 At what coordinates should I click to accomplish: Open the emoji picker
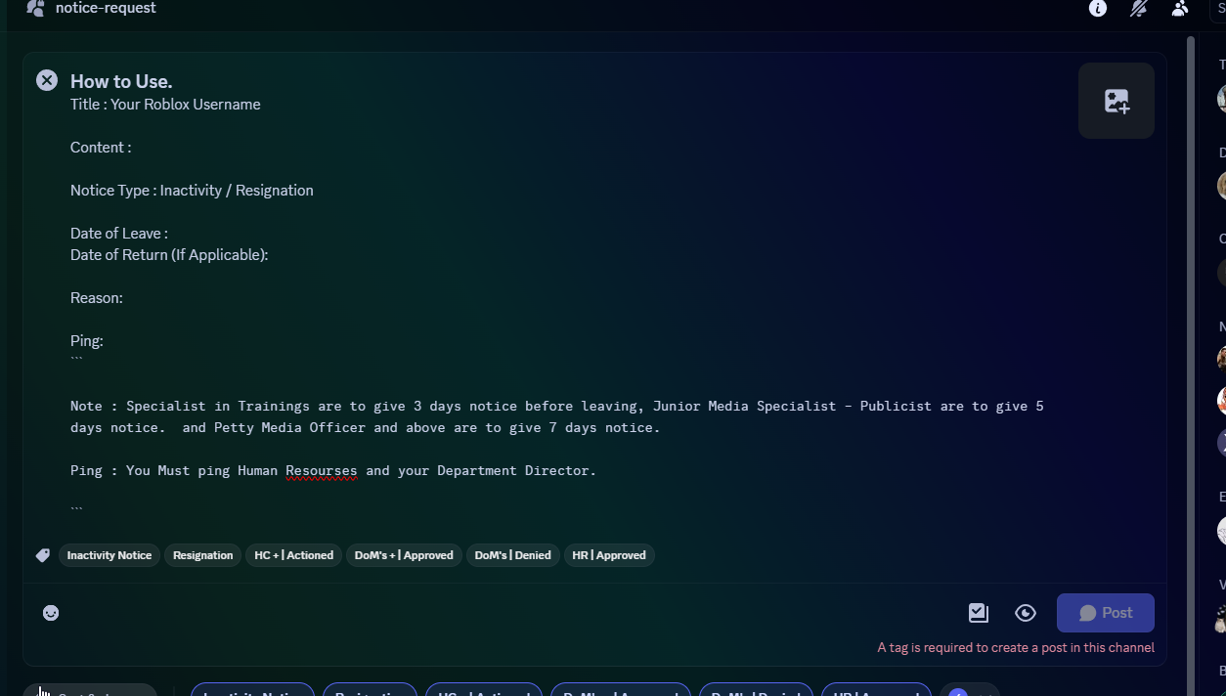pyautogui.click(x=51, y=613)
